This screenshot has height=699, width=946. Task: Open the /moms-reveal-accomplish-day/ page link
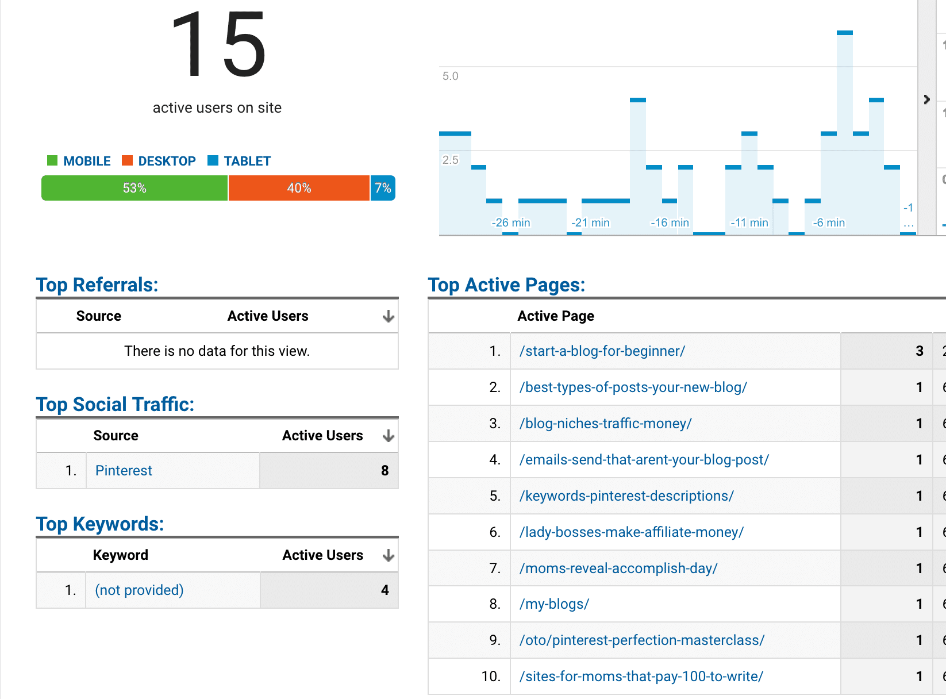[618, 568]
